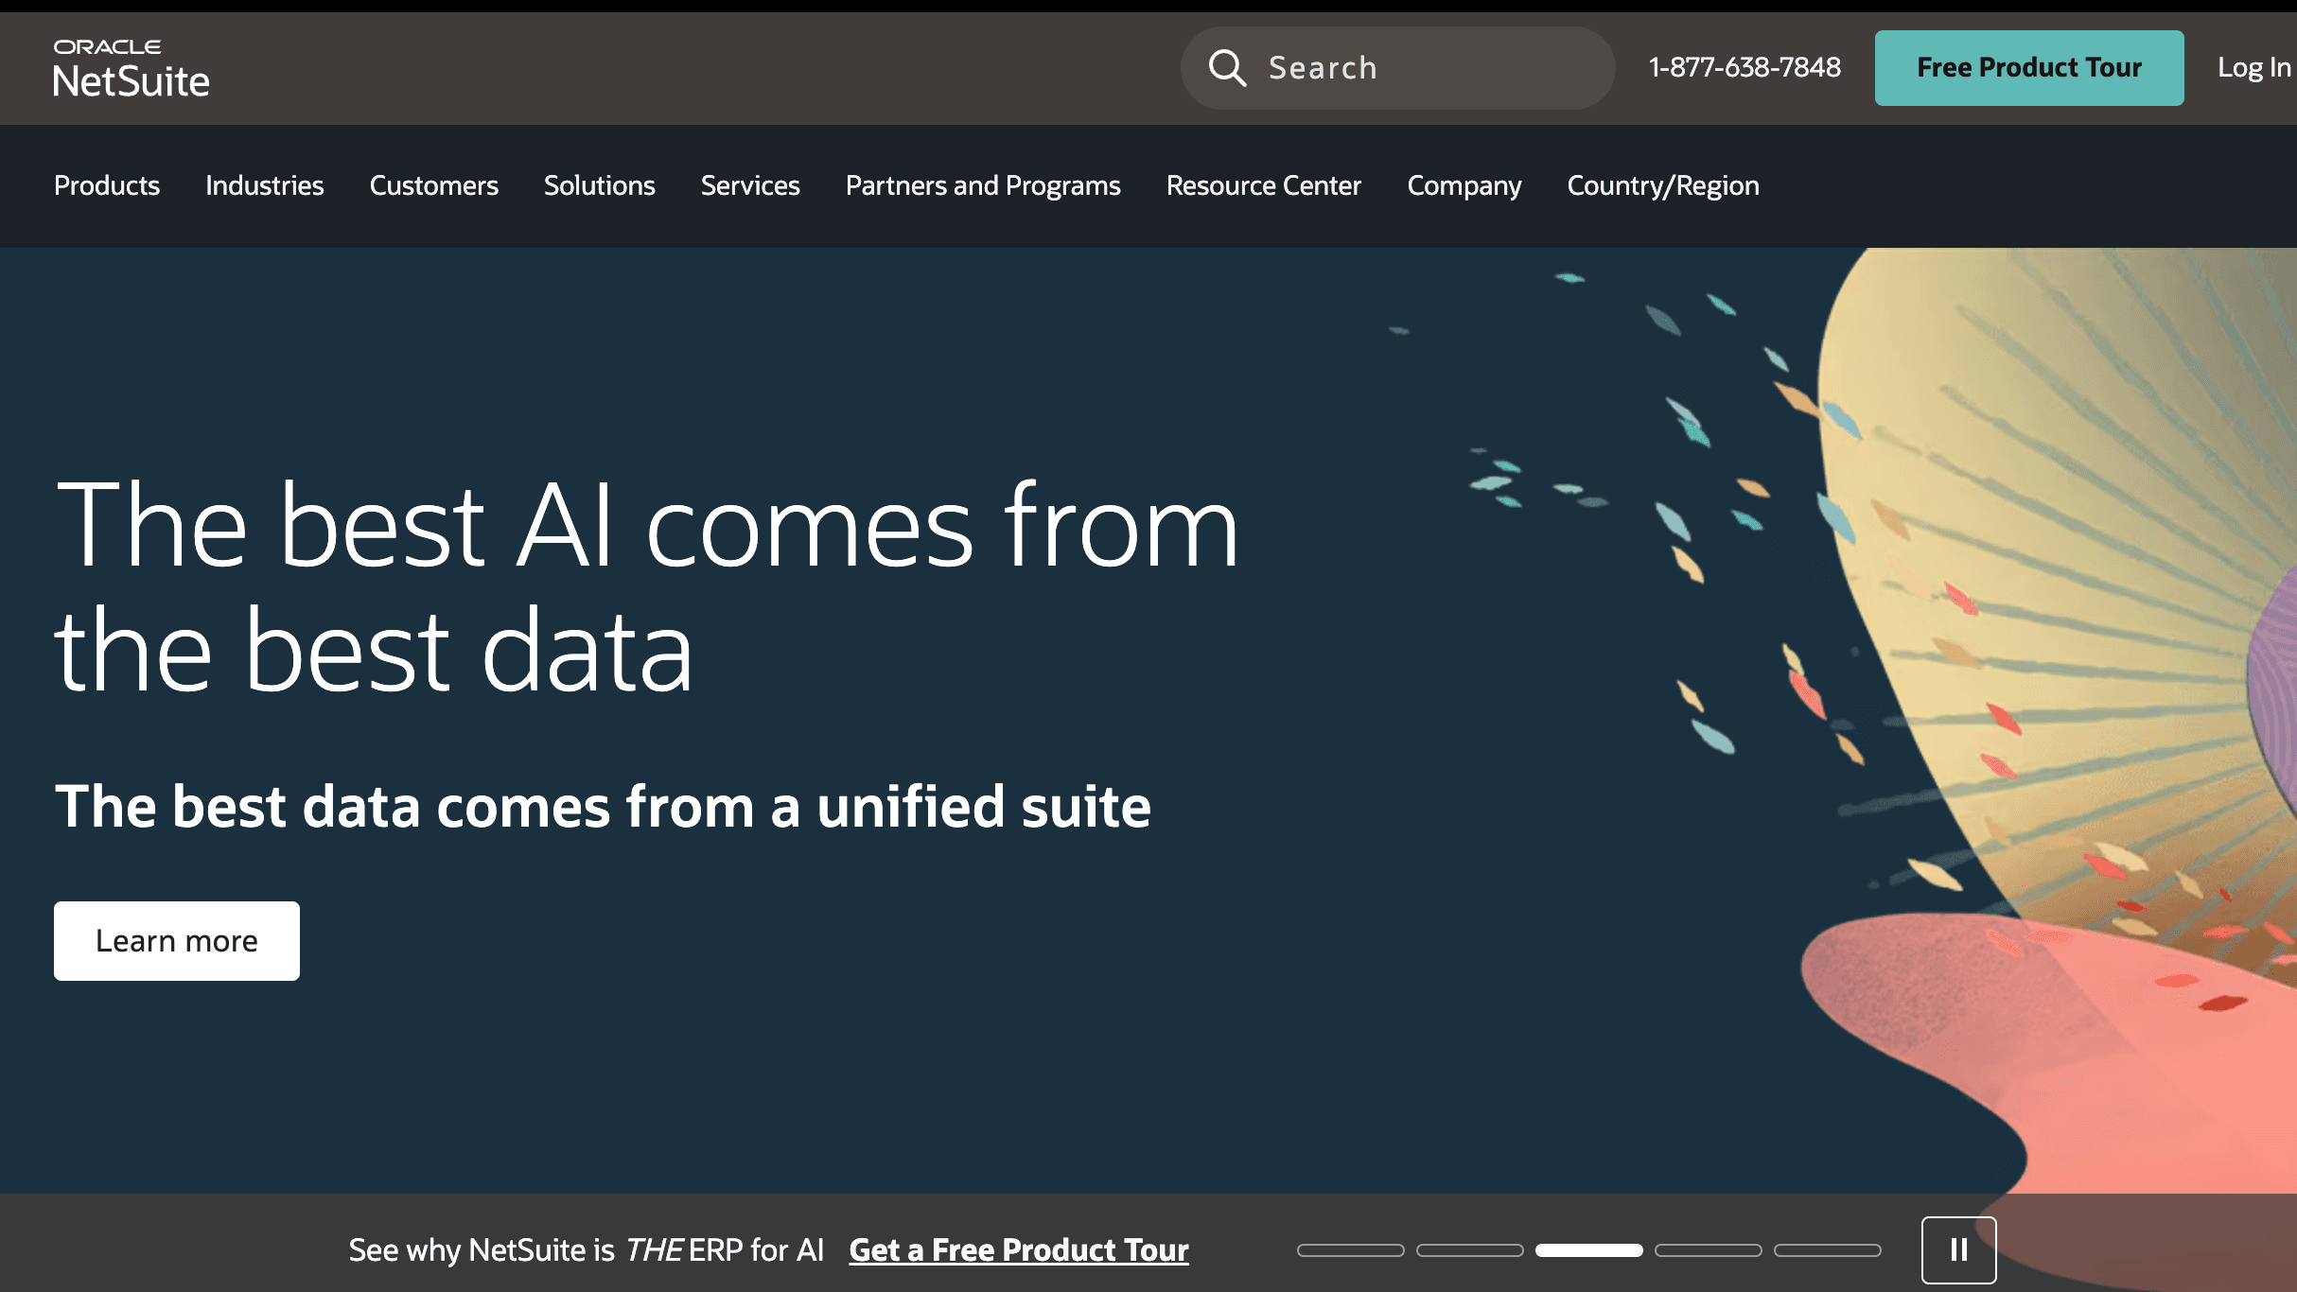
Task: Open the Services menu
Action: [x=750, y=185]
